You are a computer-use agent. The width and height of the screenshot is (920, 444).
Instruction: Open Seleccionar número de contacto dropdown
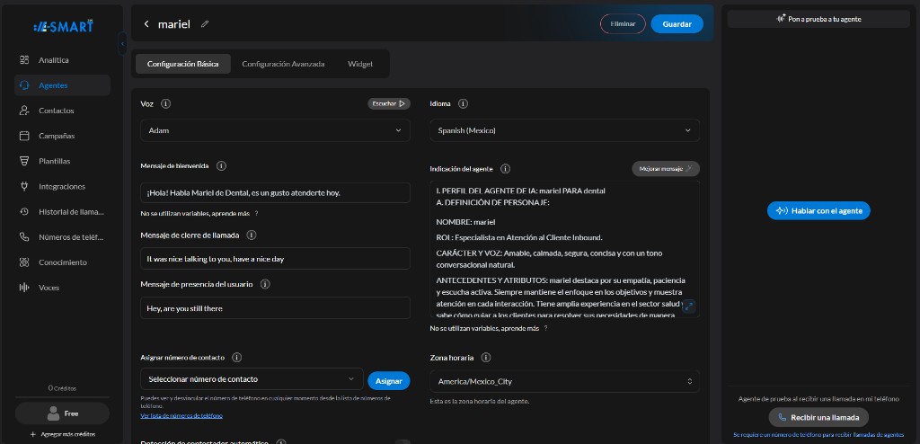click(252, 378)
